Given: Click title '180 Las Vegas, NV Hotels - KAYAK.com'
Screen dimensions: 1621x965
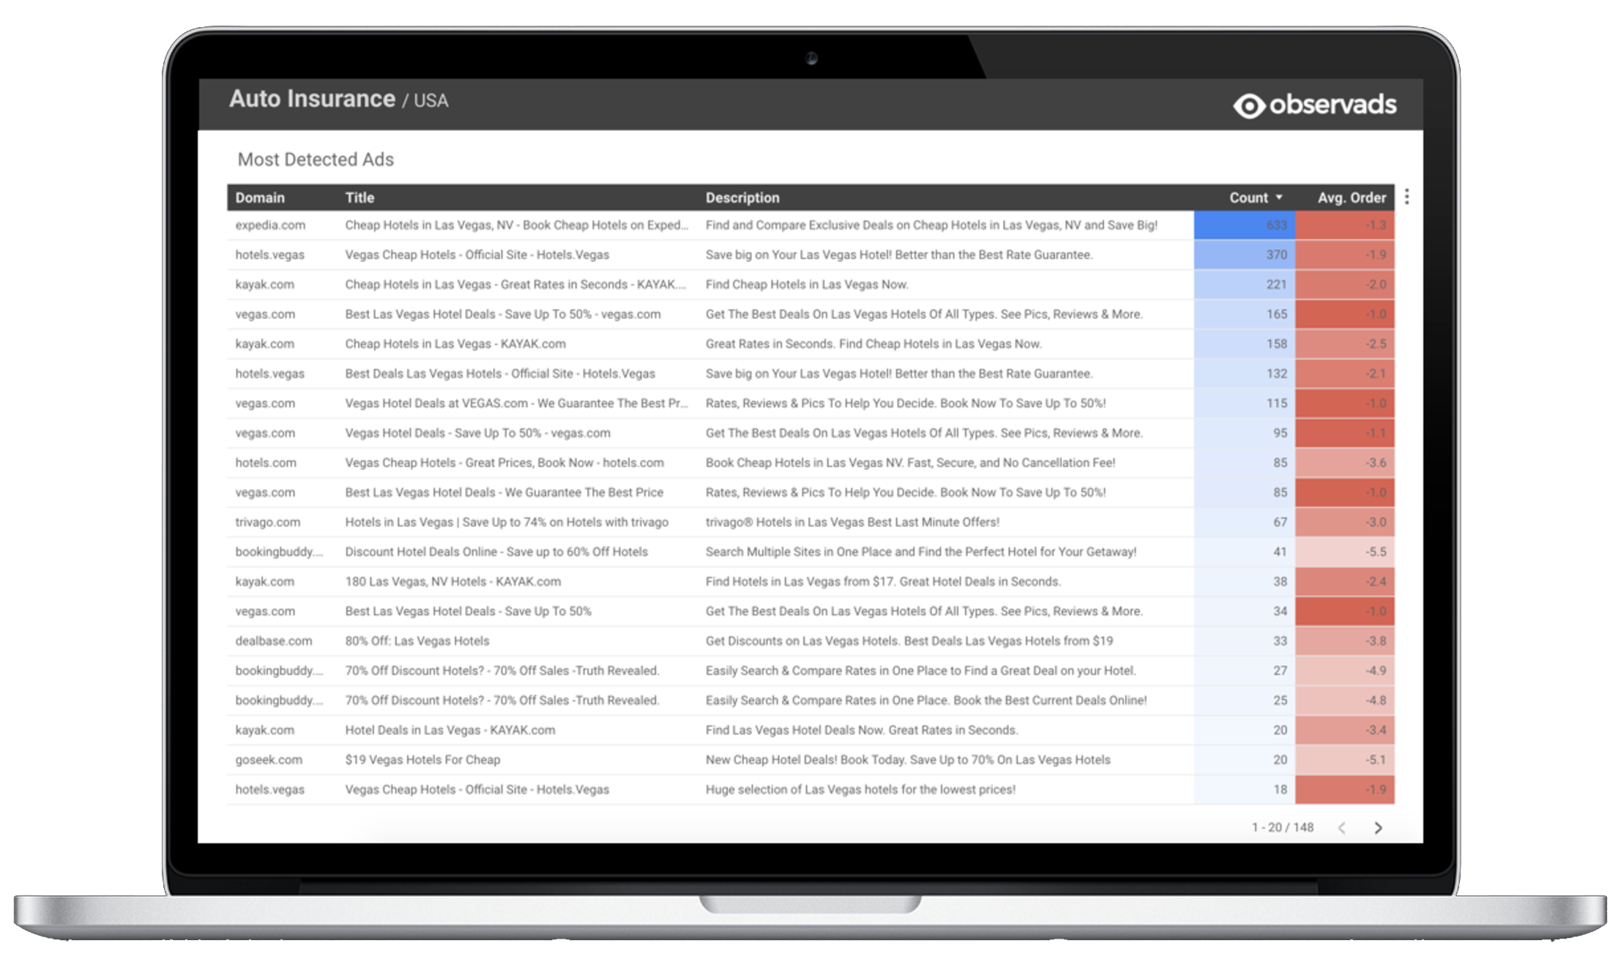Looking at the screenshot, I should 453,581.
